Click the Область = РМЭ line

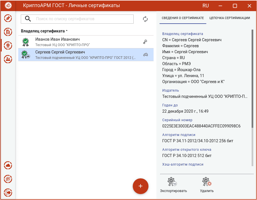pos(177,64)
